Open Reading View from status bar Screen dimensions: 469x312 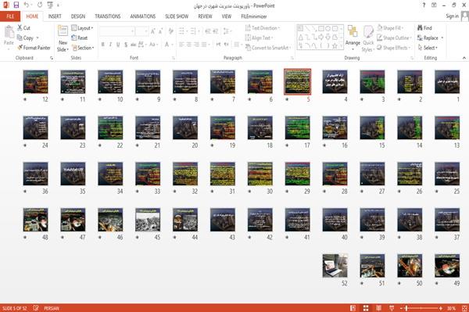(x=378, y=308)
